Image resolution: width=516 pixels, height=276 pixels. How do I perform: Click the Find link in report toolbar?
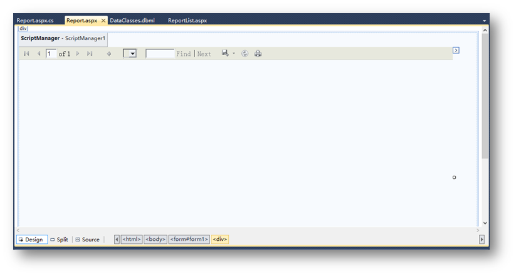(x=184, y=54)
